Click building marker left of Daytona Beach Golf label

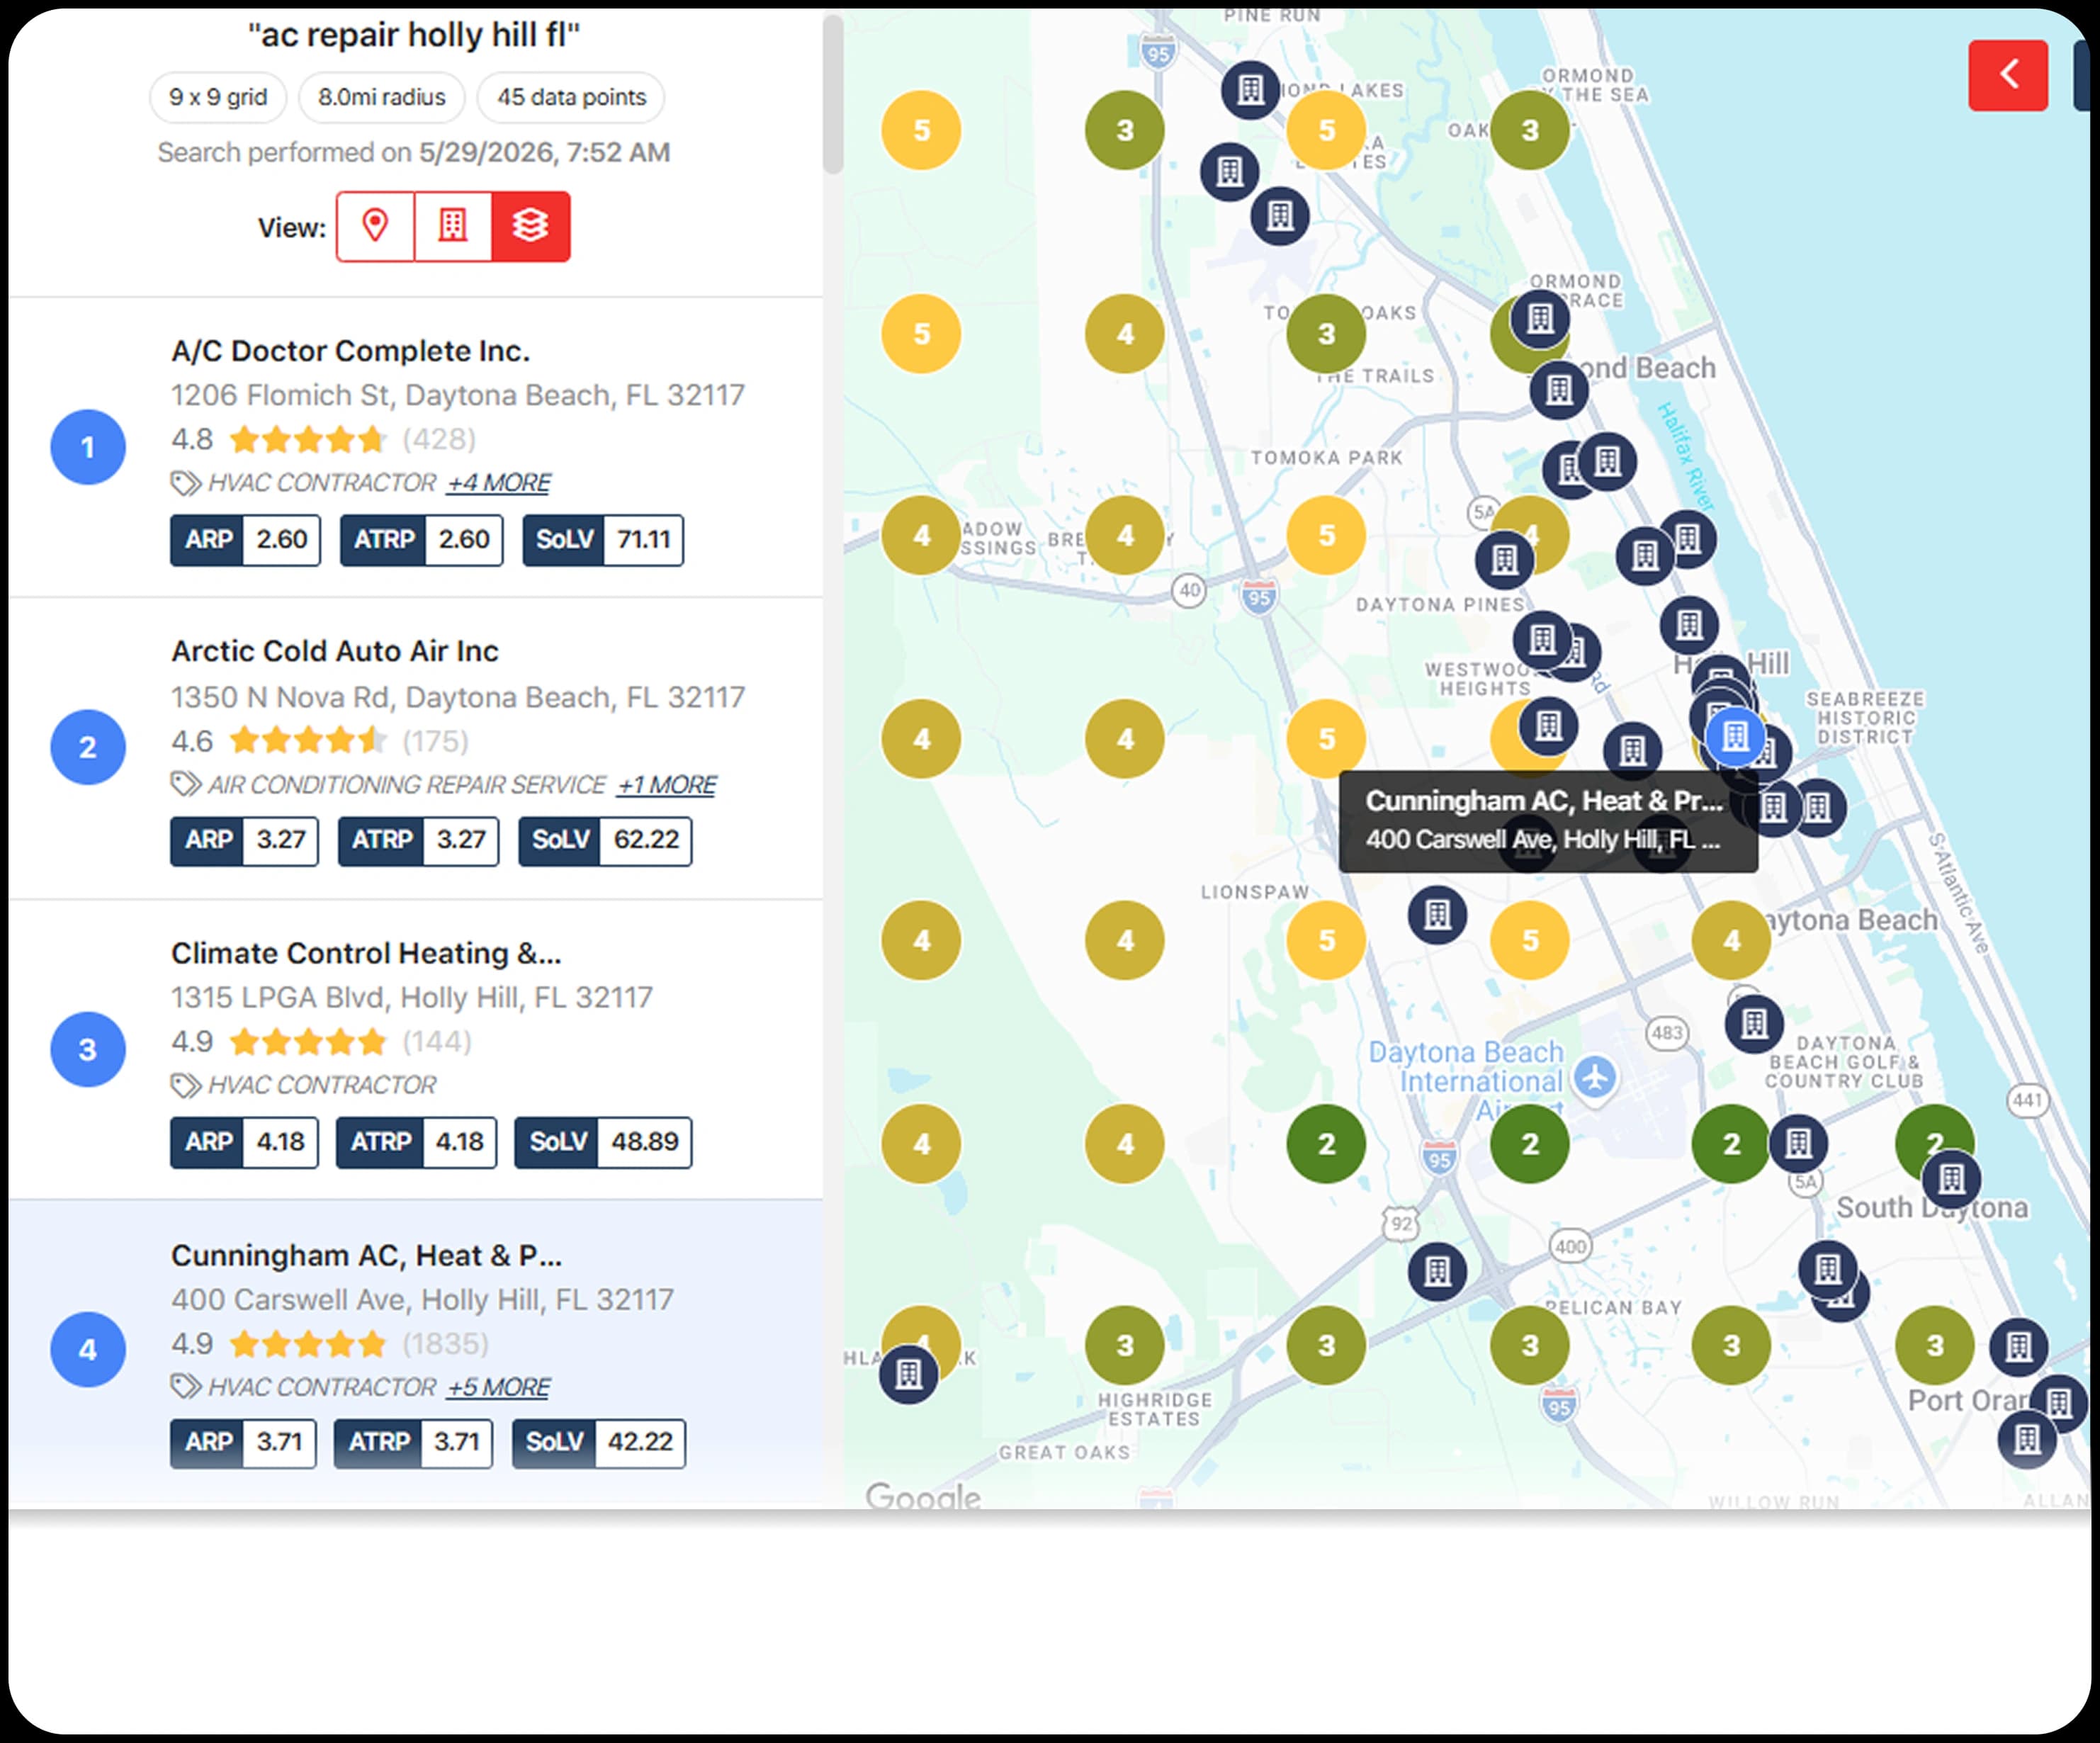click(1754, 1023)
